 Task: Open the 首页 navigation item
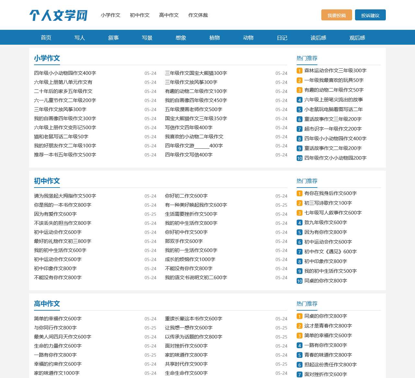[x=46, y=38]
